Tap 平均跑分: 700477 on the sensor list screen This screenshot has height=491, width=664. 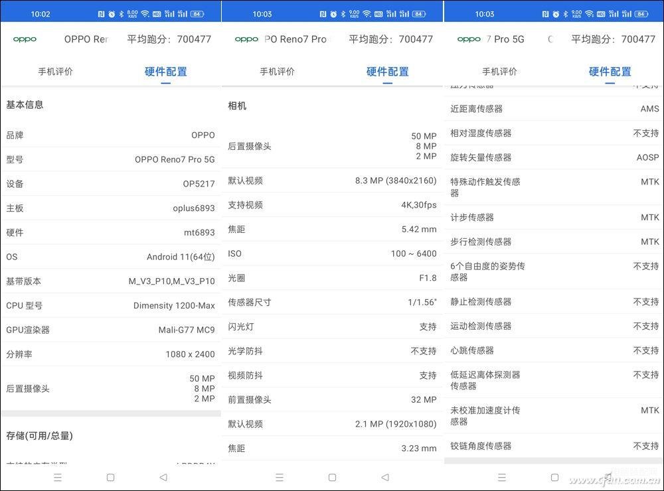tap(613, 39)
